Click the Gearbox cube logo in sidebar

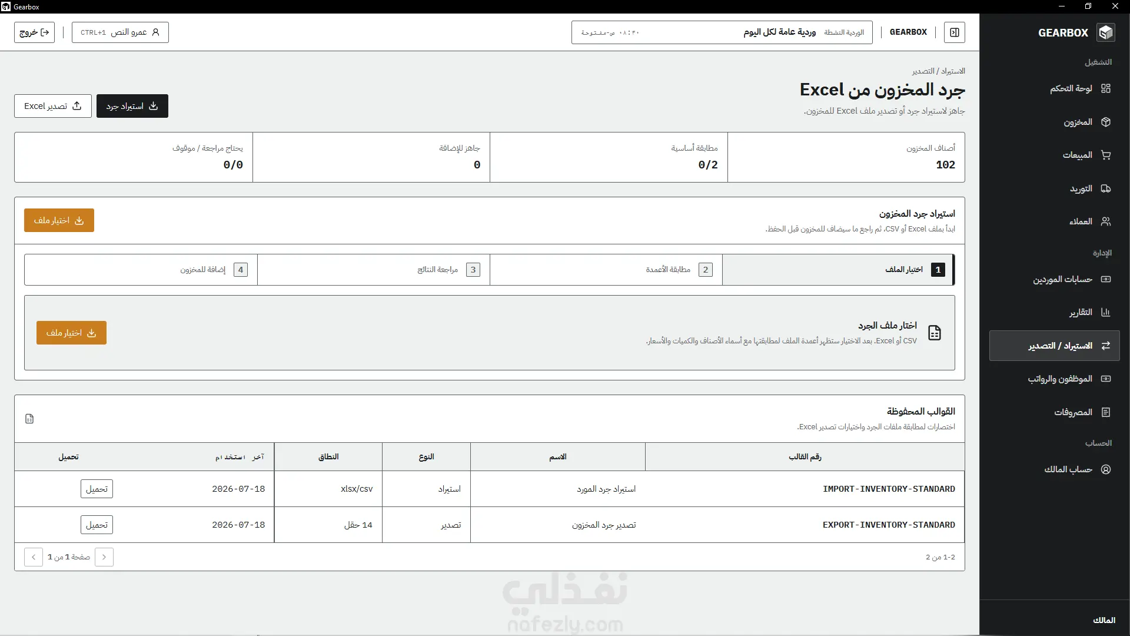pos(1106,32)
